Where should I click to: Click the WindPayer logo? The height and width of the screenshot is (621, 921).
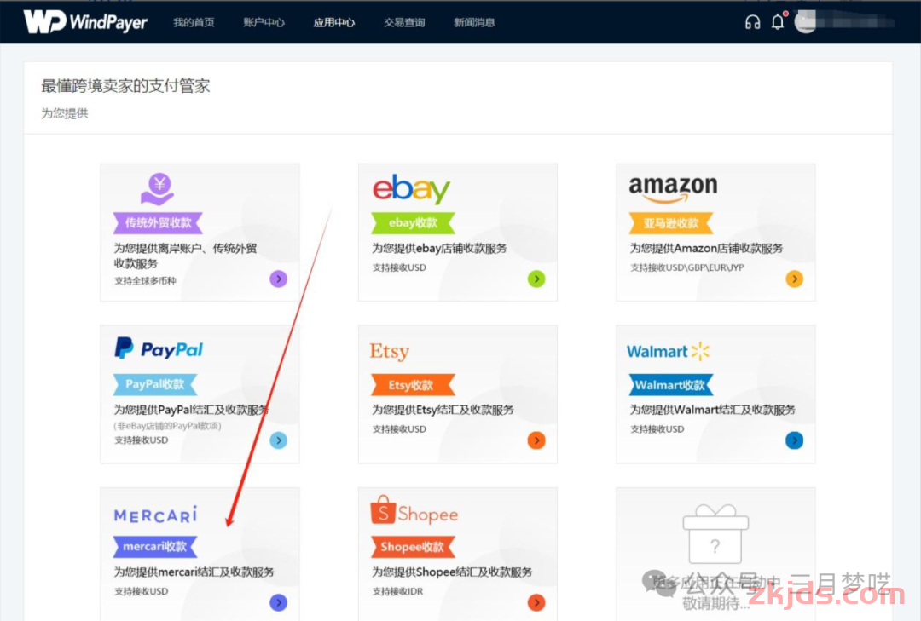[86, 21]
